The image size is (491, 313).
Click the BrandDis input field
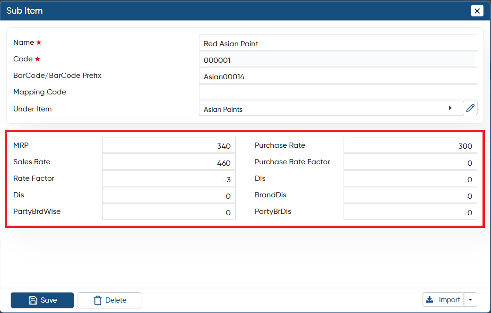pos(410,195)
